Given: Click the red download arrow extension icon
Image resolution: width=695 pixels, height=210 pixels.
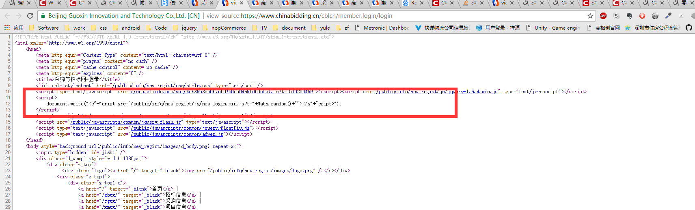Looking at the screenshot, I should coord(642,16).
